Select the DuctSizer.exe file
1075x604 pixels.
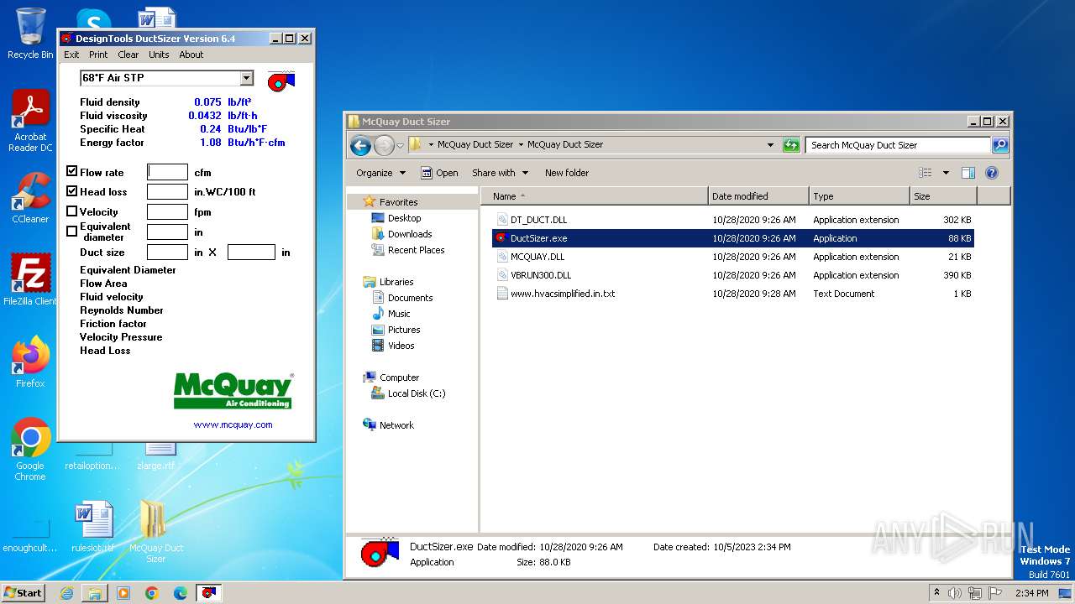pyautogui.click(x=732, y=238)
